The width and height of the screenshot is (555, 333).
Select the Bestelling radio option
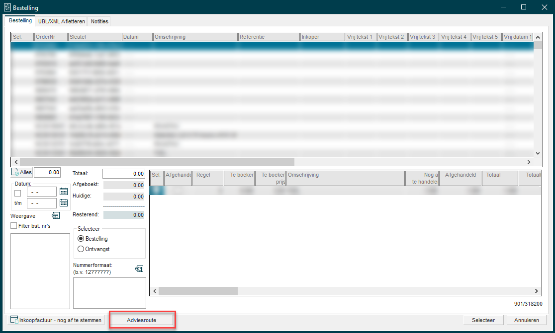point(81,239)
